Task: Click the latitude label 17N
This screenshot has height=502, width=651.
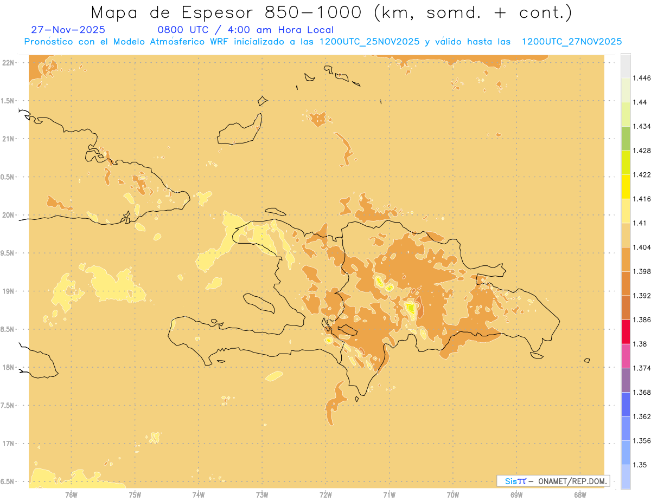Action: [x=8, y=444]
